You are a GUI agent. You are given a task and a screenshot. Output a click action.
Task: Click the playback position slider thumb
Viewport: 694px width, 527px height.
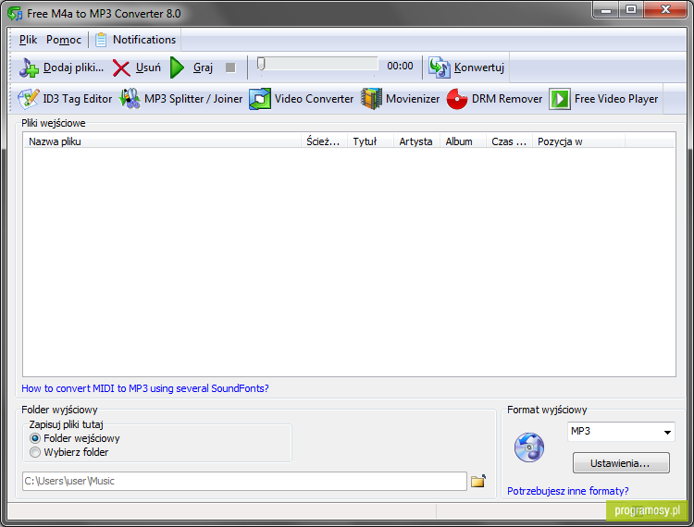(x=261, y=64)
